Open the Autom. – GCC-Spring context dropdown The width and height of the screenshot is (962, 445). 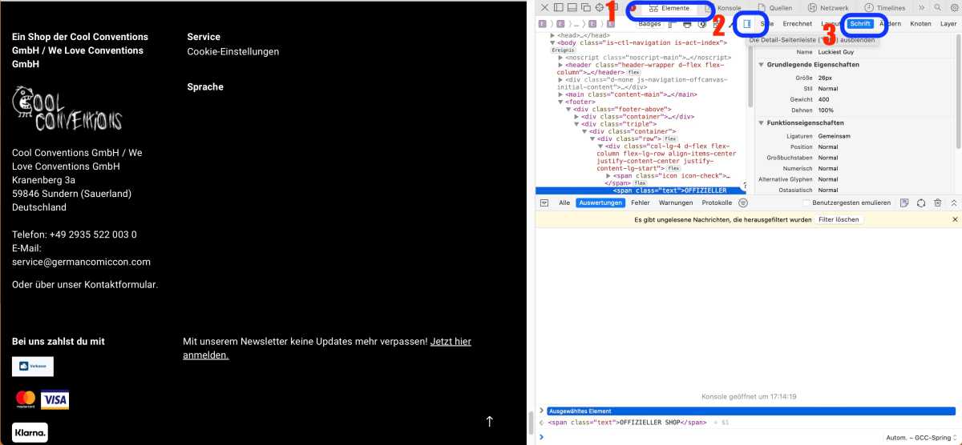click(x=922, y=438)
